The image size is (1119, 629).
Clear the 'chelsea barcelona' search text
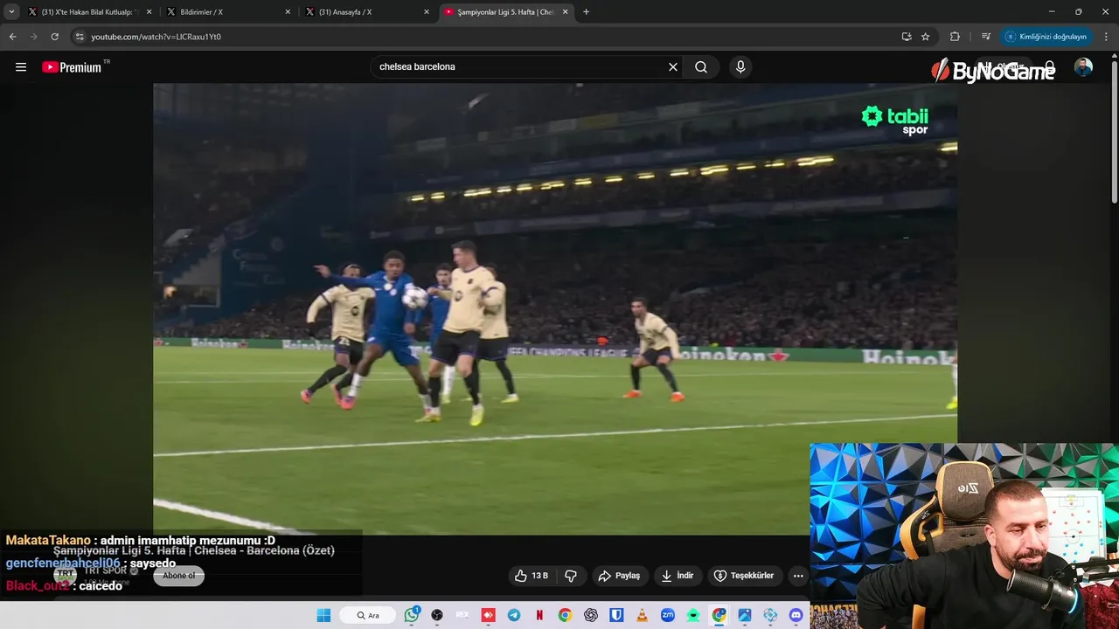point(673,67)
